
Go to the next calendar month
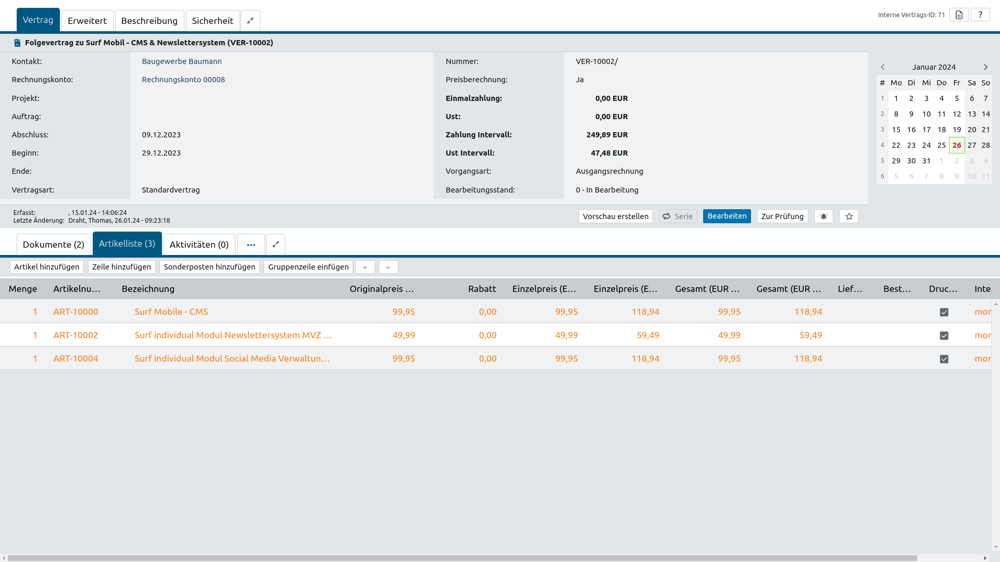985,67
